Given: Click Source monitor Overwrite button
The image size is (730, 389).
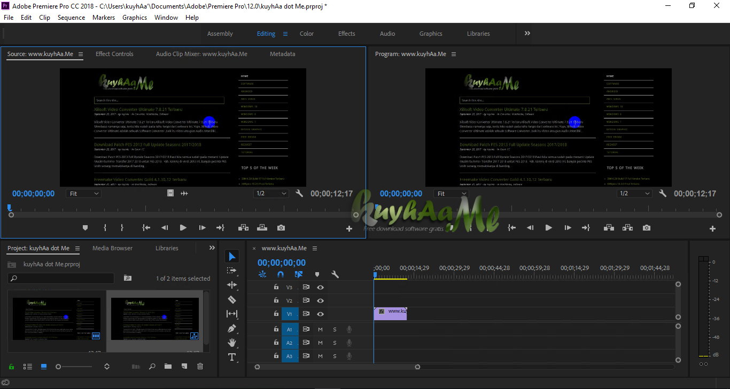Looking at the screenshot, I should 262,228.
